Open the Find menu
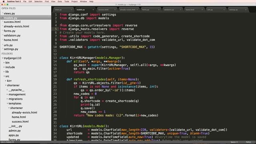 pos(47,1)
